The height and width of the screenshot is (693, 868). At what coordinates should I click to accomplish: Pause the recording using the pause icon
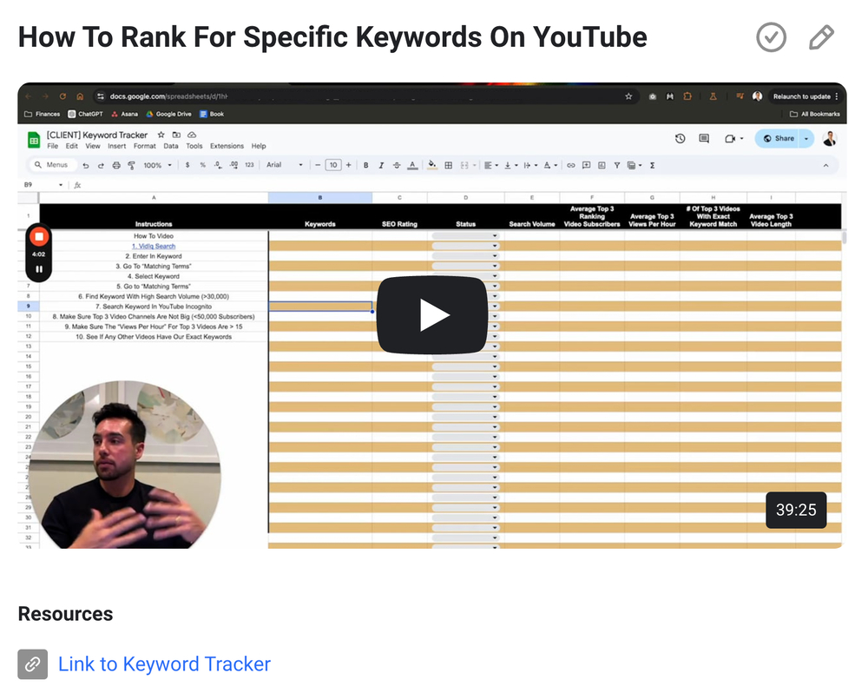[39, 269]
